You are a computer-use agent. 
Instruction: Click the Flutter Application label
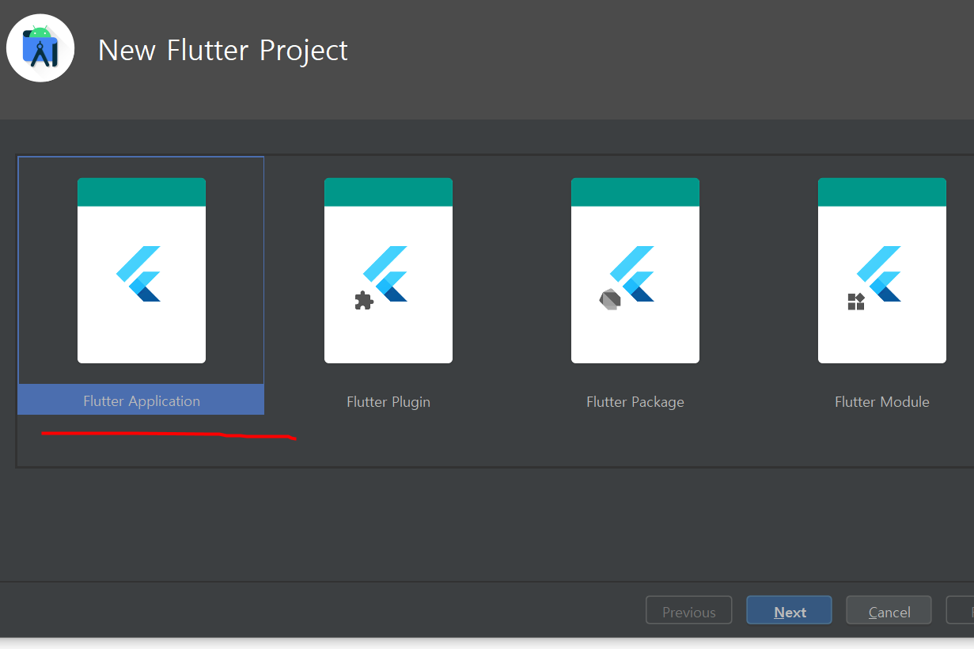pos(142,401)
